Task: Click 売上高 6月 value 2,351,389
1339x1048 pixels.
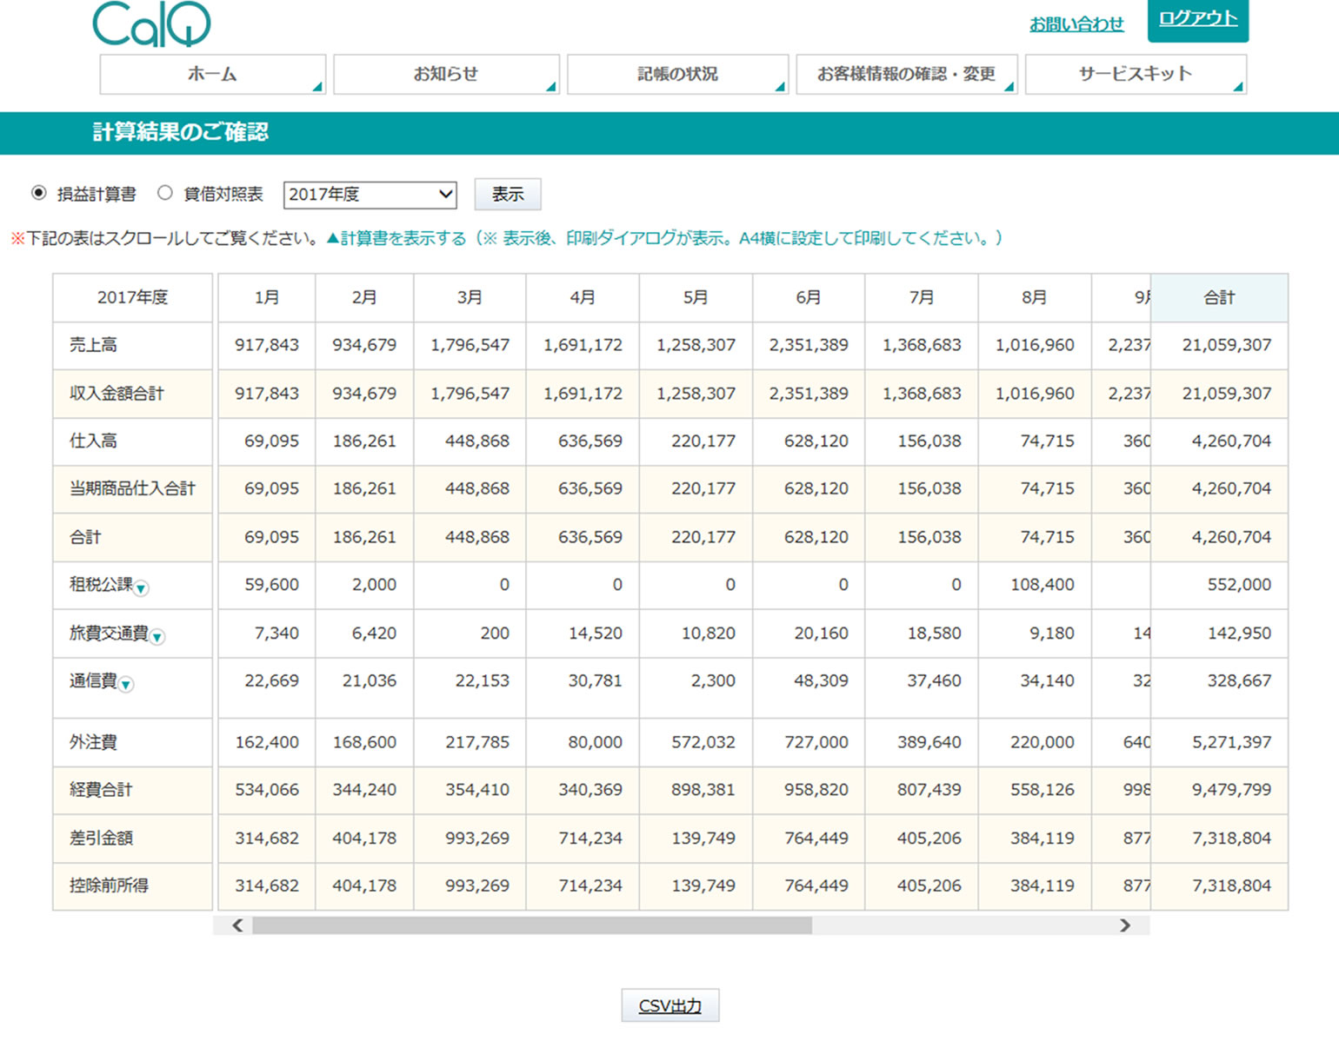Action: pos(809,345)
